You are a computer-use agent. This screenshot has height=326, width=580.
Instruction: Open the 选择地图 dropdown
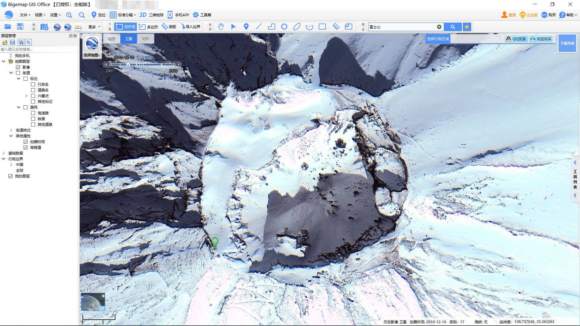(x=92, y=55)
